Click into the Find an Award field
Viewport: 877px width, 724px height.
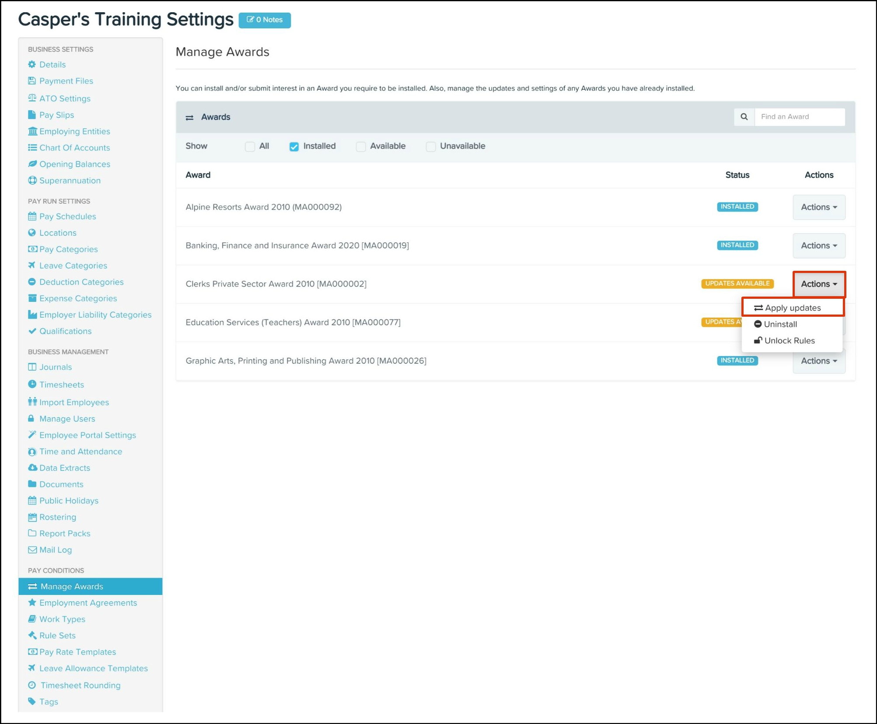(799, 117)
